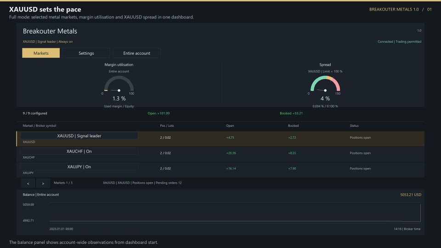441x248 pixels.
Task: Click Markets 1 / 3 page indicator
Action: (x=63, y=183)
